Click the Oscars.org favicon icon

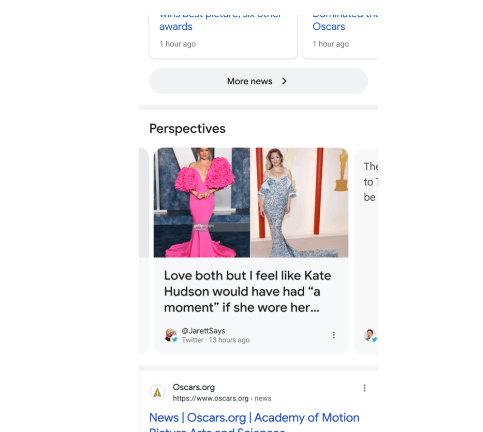click(157, 392)
